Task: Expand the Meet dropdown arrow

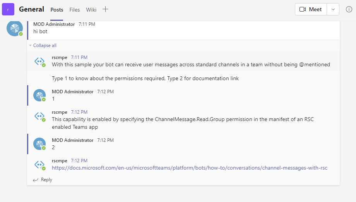Action: point(333,9)
